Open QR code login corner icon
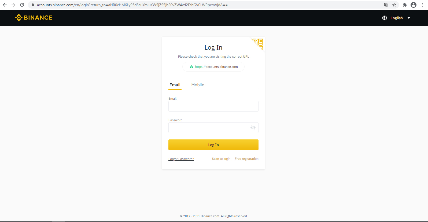Viewport: 428px width, 222px height. click(258, 44)
